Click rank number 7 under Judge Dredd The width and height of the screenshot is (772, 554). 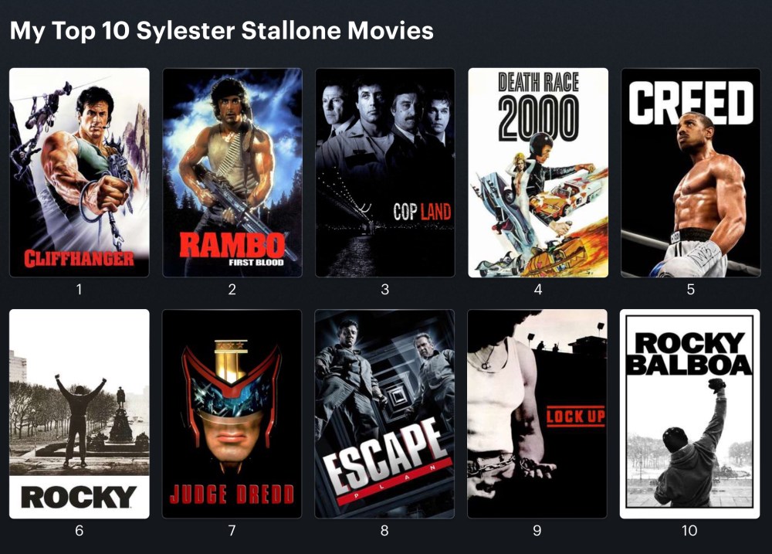coord(232,530)
